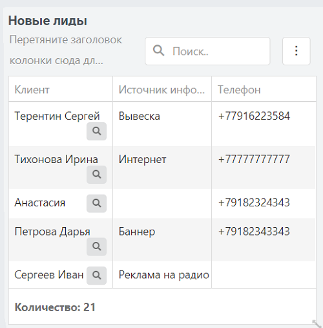This screenshot has height=328, width=323.
Task: Click the group panel hint Перетяните заголовок
Action: coord(66,50)
